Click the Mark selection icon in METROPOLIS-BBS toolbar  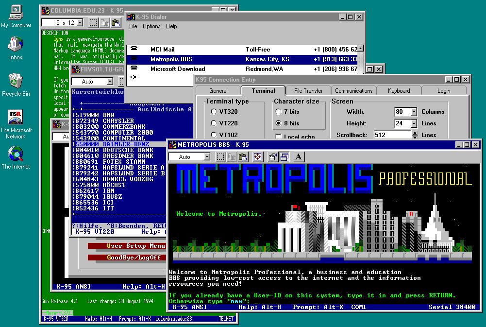pyautogui.click(x=220, y=157)
